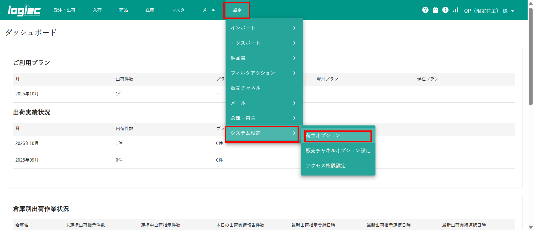Click the logiec logo
534x230 pixels.
(x=24, y=11)
